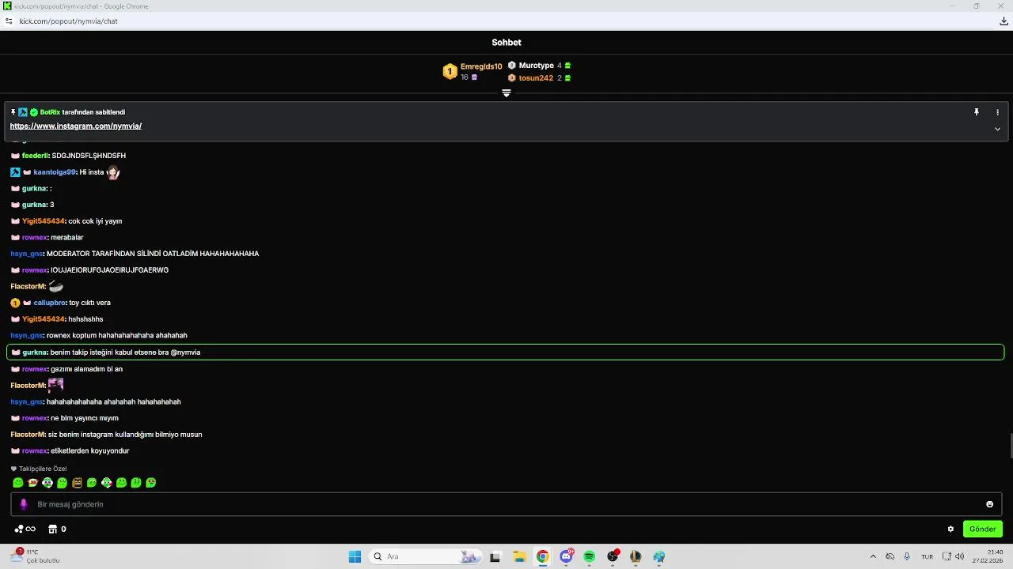Click FlacstorM's pink image emote
This screenshot has height=569, width=1013.
coord(55,385)
